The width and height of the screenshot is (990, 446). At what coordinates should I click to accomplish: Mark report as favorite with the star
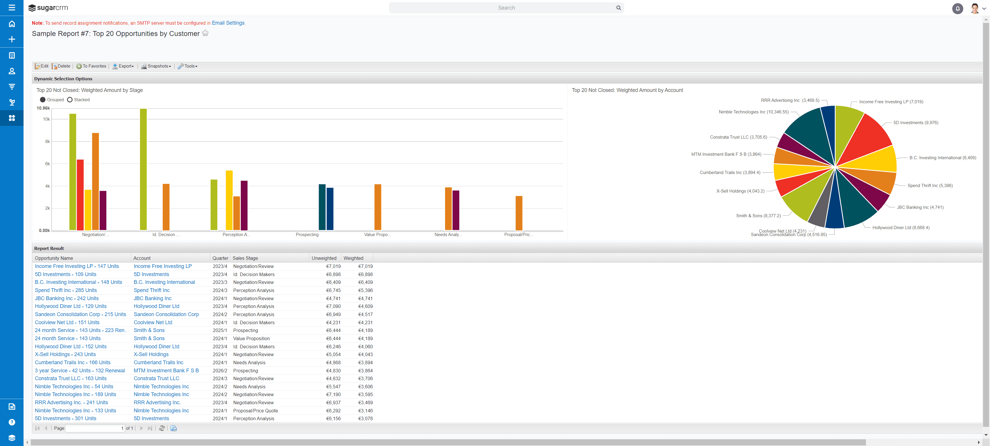(x=205, y=33)
